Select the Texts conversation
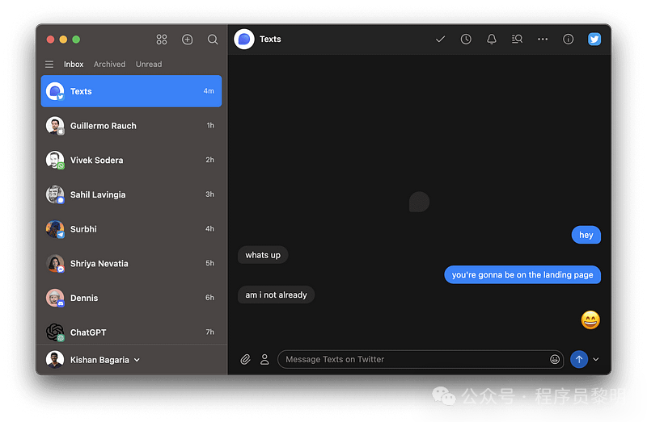 (x=131, y=91)
